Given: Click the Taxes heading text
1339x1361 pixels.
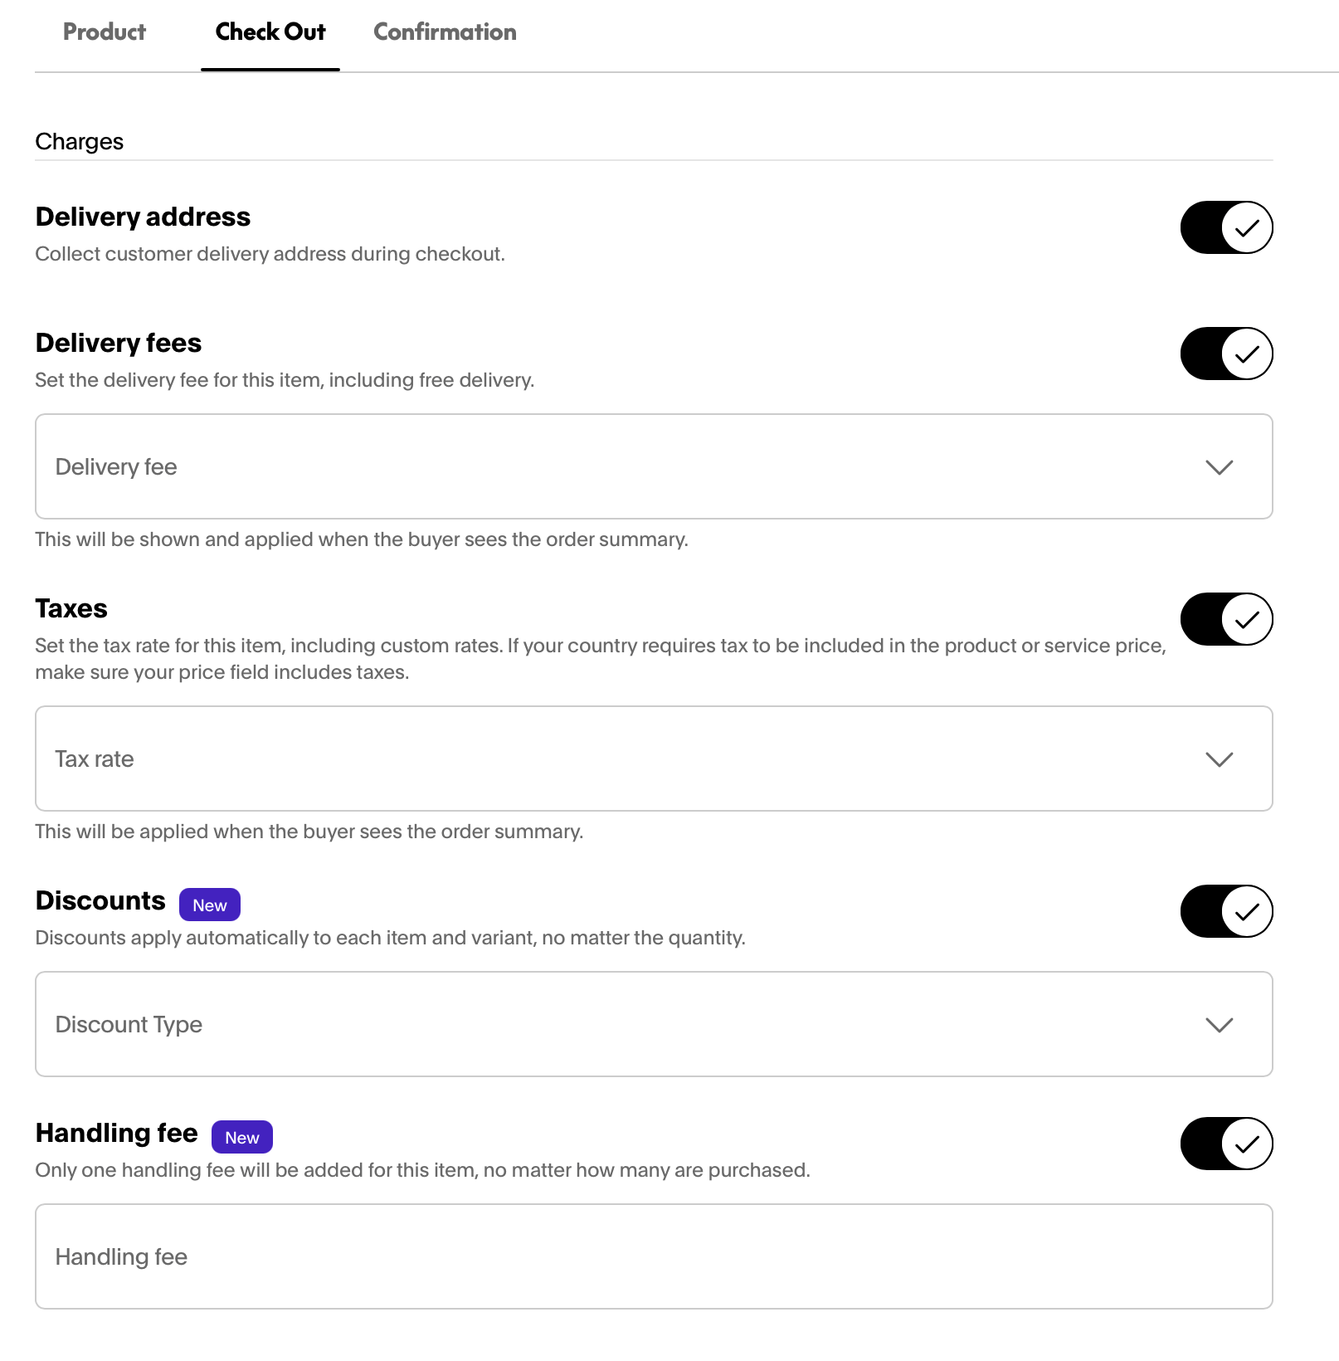Looking at the screenshot, I should point(71,609).
